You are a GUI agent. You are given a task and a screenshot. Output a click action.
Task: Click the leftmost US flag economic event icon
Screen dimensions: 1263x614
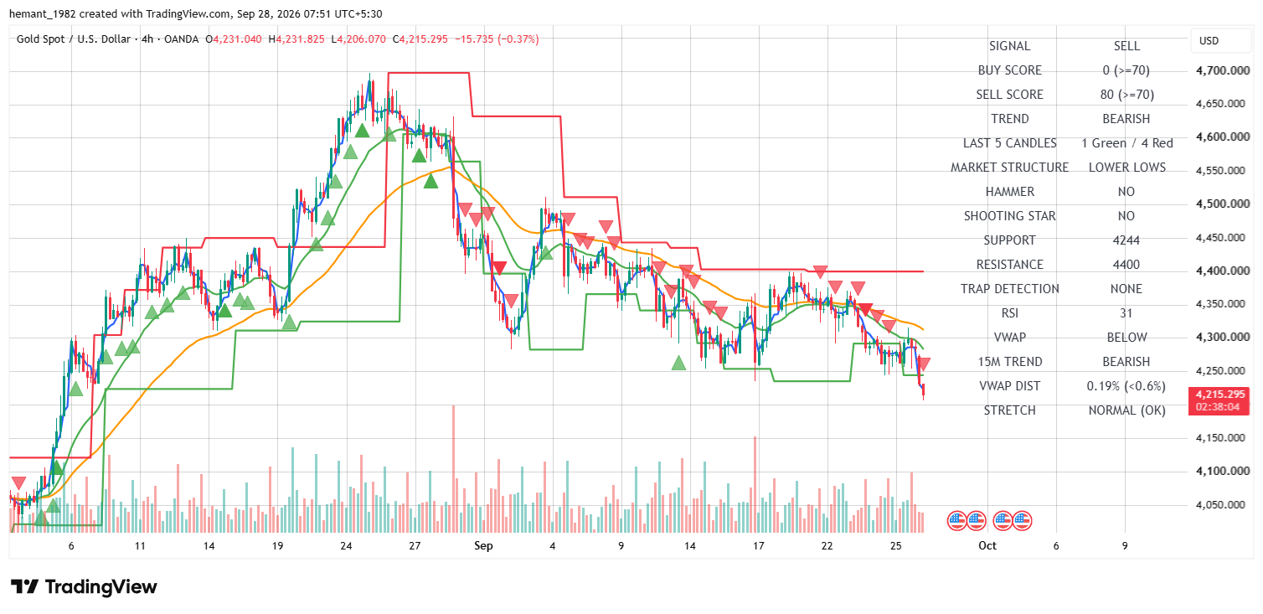(957, 521)
